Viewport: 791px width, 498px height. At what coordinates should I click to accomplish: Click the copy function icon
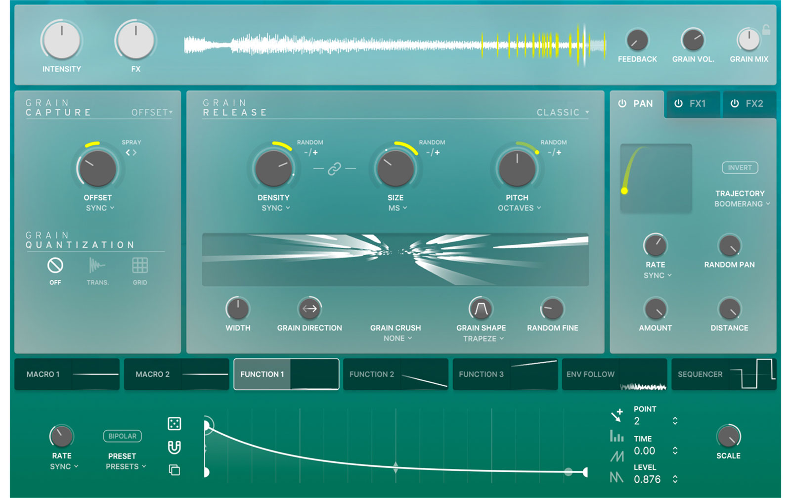(x=175, y=470)
